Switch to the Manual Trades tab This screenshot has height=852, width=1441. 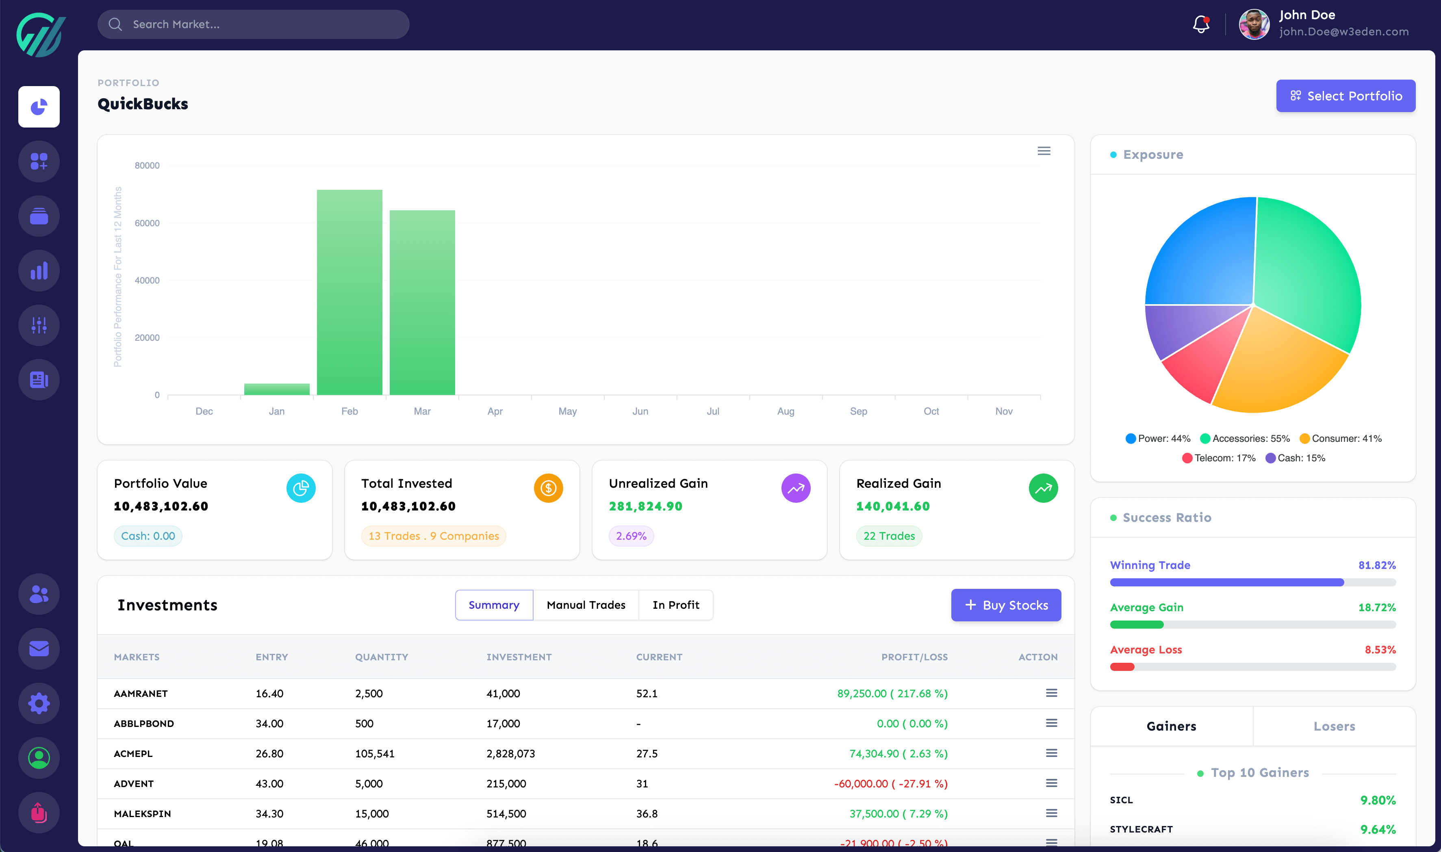[x=586, y=605]
